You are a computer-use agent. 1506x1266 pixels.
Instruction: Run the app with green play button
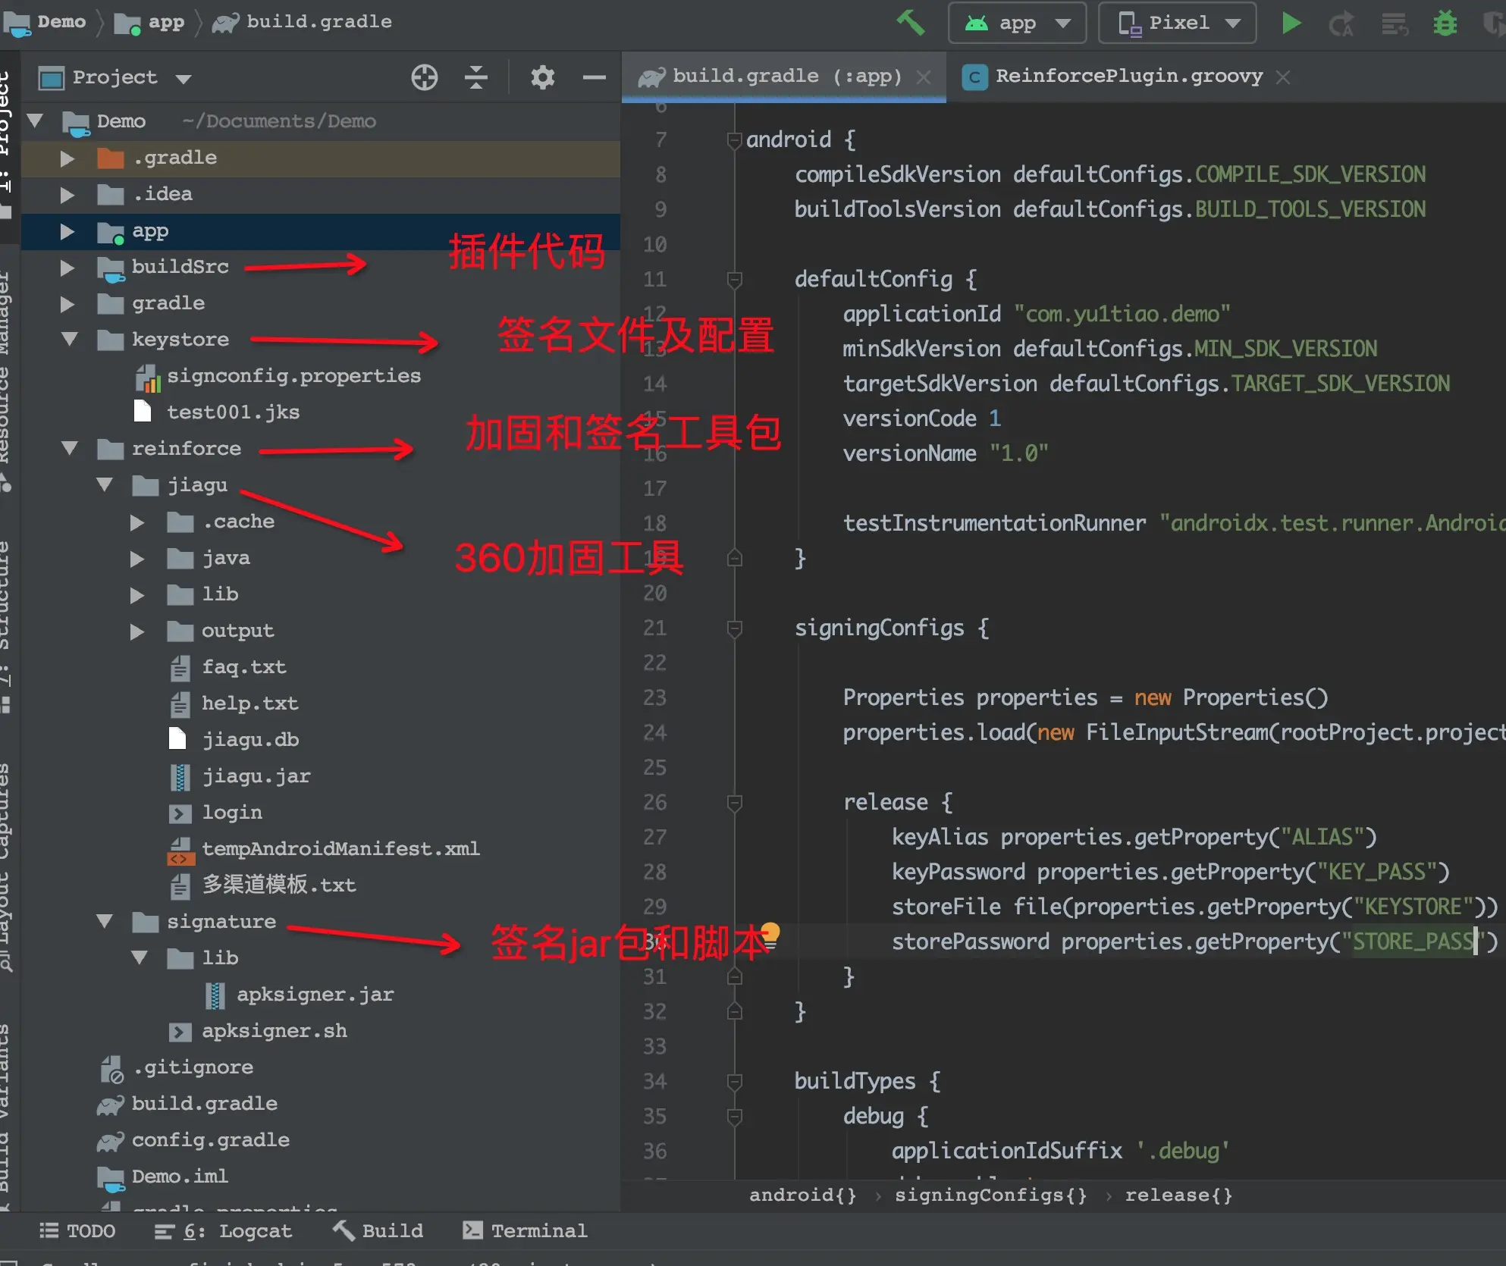pos(1291,23)
